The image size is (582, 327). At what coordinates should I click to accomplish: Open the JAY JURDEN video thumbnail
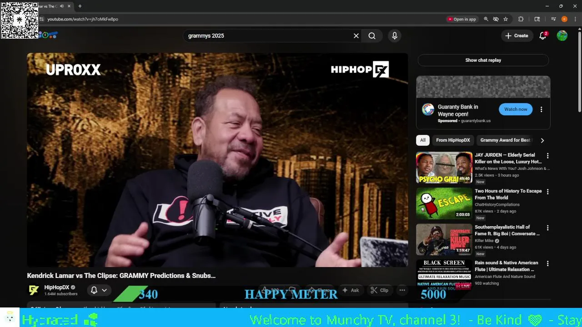(x=444, y=168)
